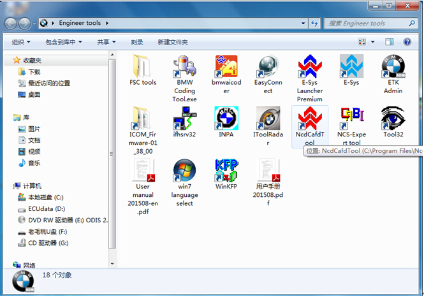Select the EasyConnect shortcut
The height and width of the screenshot is (297, 424).
(x=268, y=75)
